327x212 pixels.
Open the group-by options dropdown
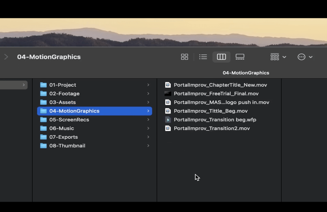(x=278, y=57)
